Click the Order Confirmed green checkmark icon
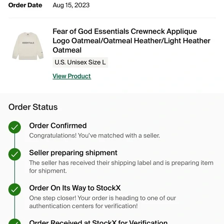The height and width of the screenshot is (224, 224). (15, 127)
